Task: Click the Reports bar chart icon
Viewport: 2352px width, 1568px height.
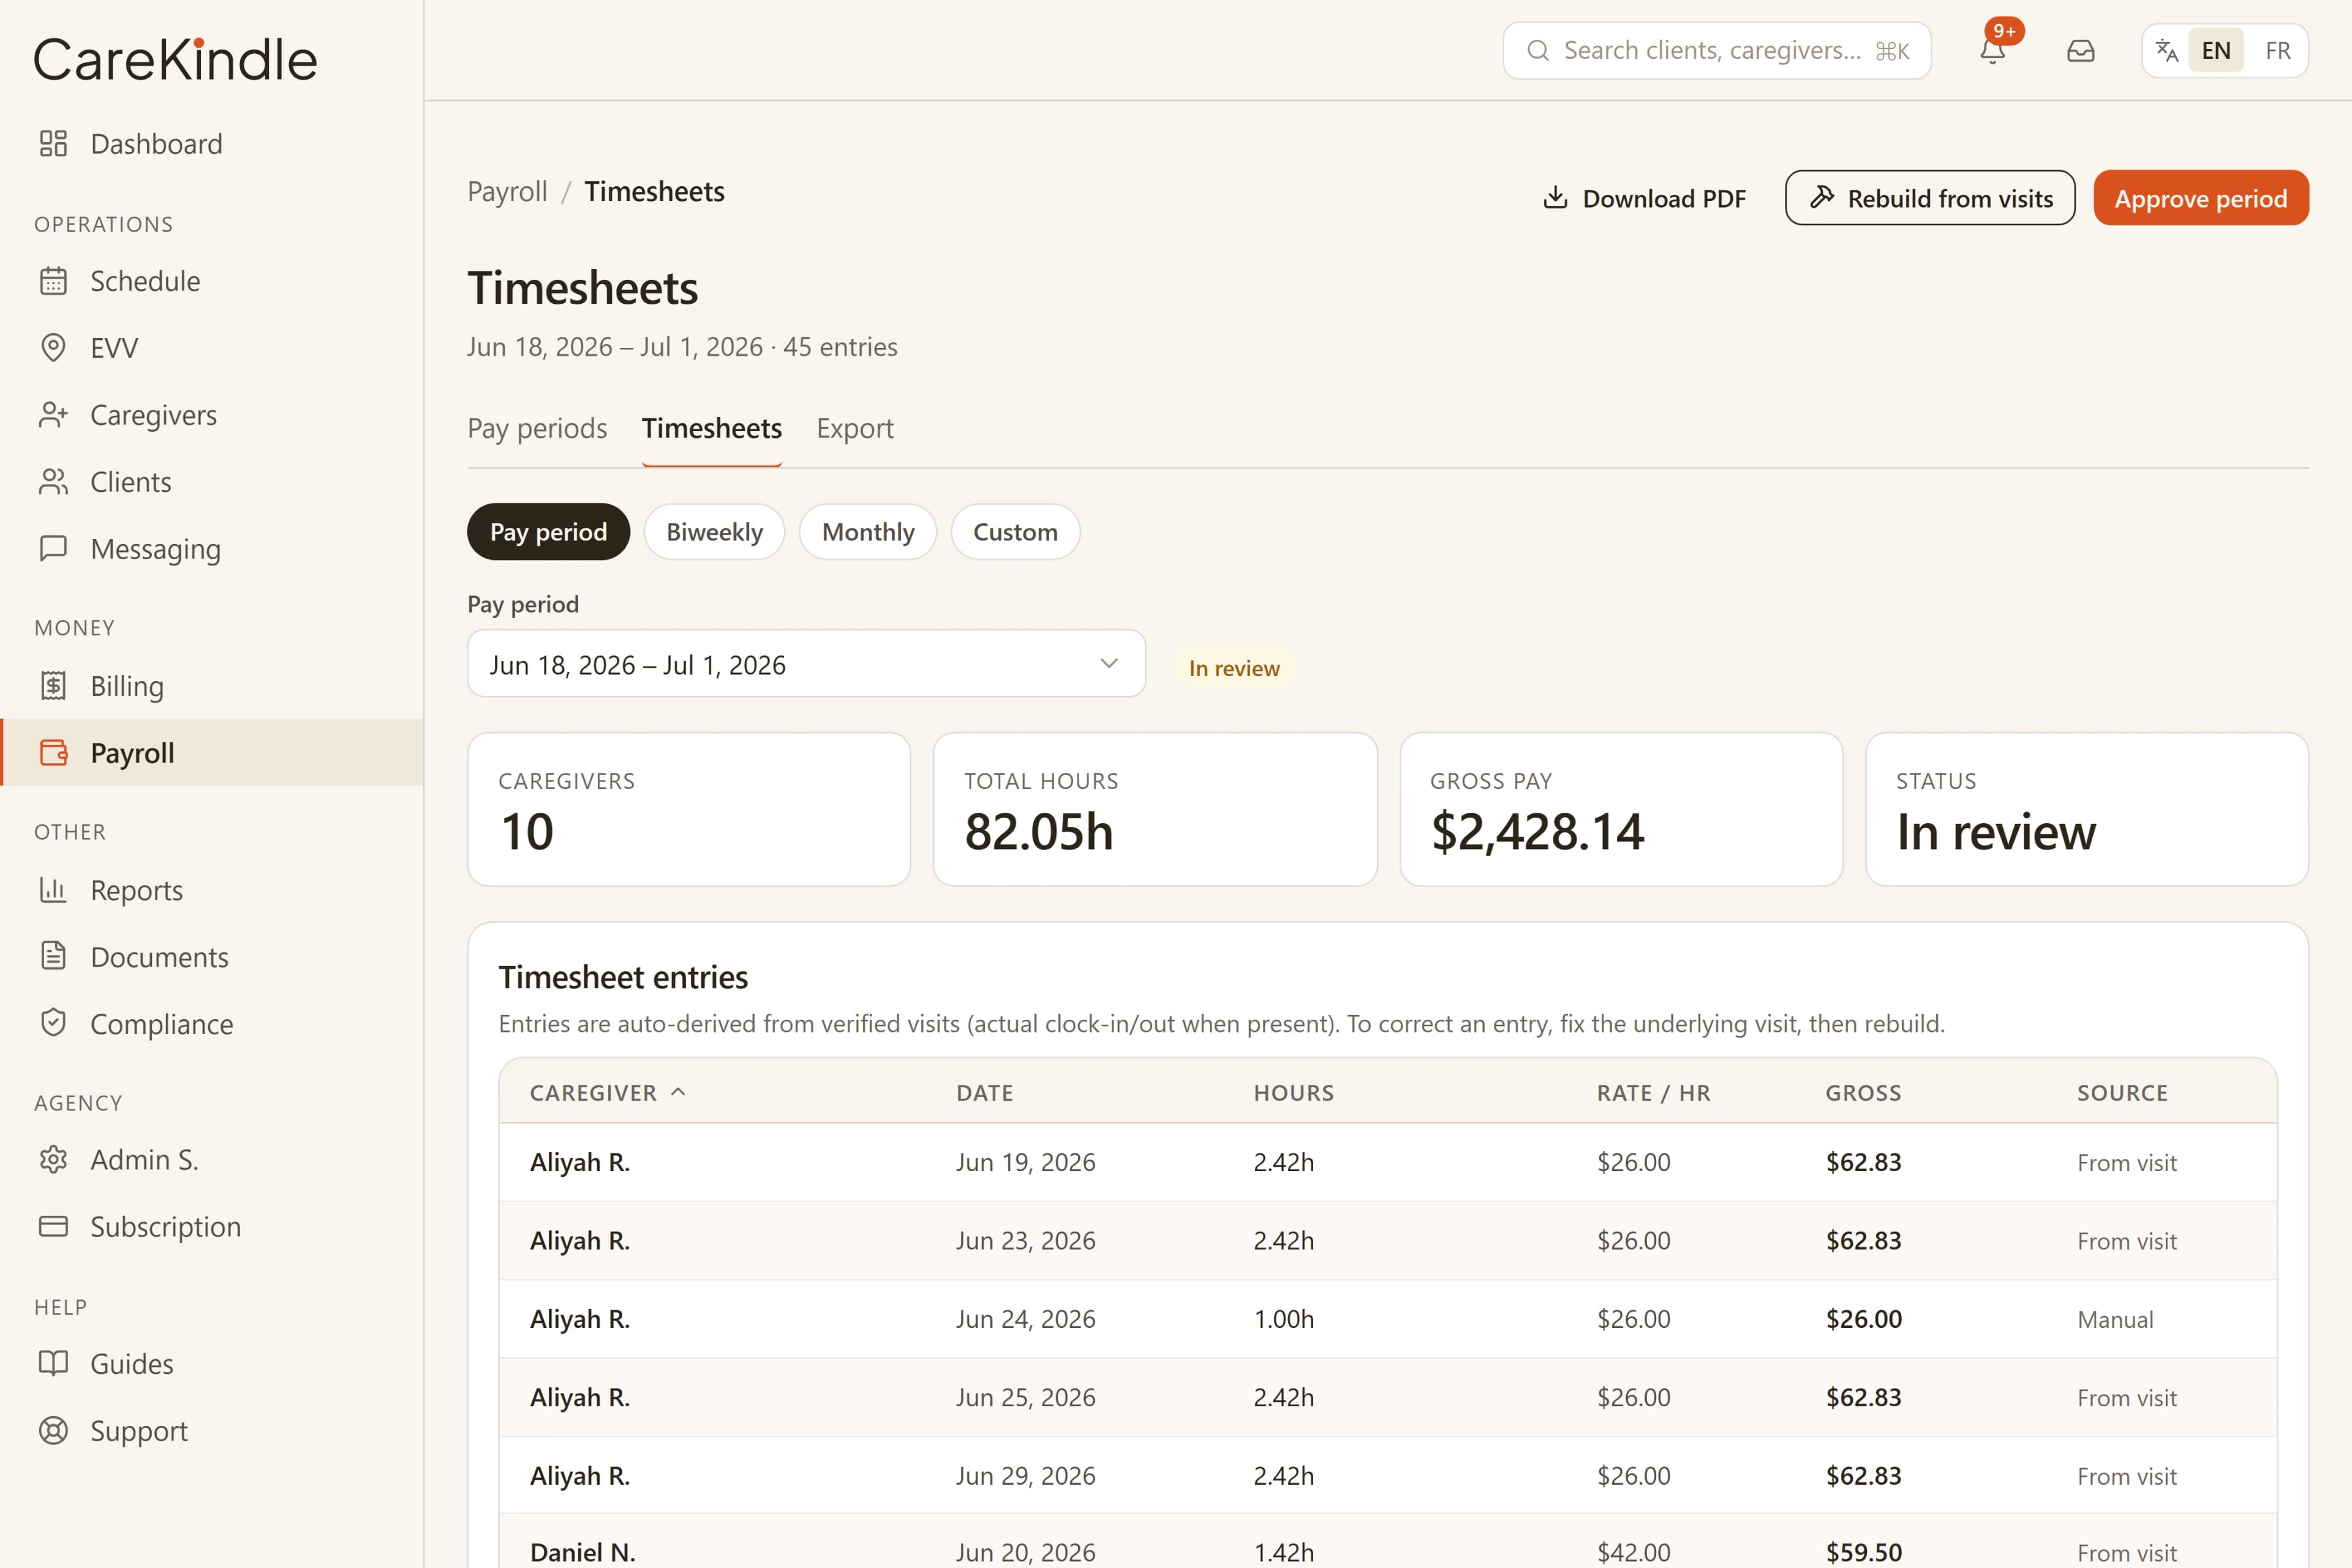Action: click(x=53, y=890)
